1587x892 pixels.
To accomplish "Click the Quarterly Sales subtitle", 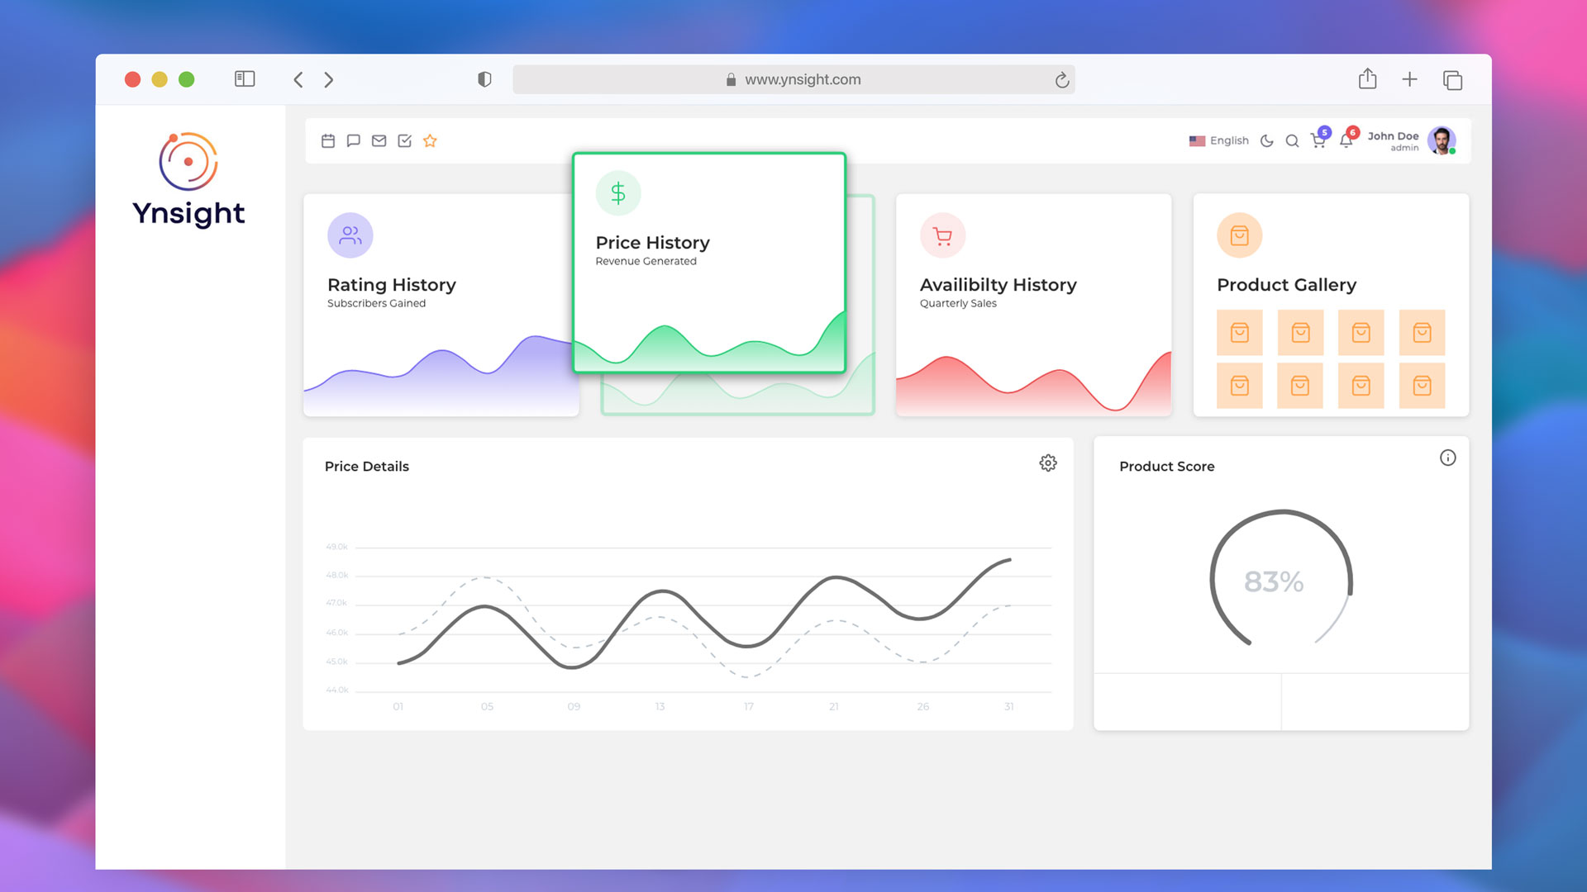I will [959, 304].
